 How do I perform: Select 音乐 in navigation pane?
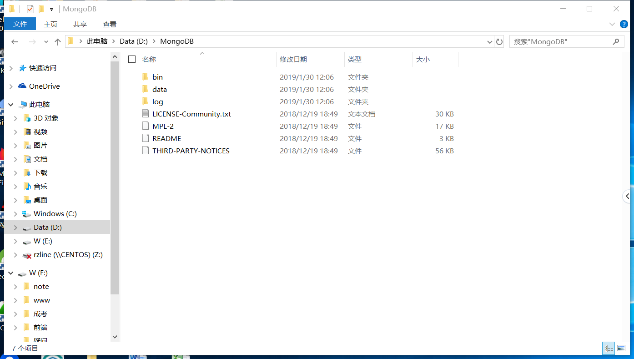pos(40,186)
